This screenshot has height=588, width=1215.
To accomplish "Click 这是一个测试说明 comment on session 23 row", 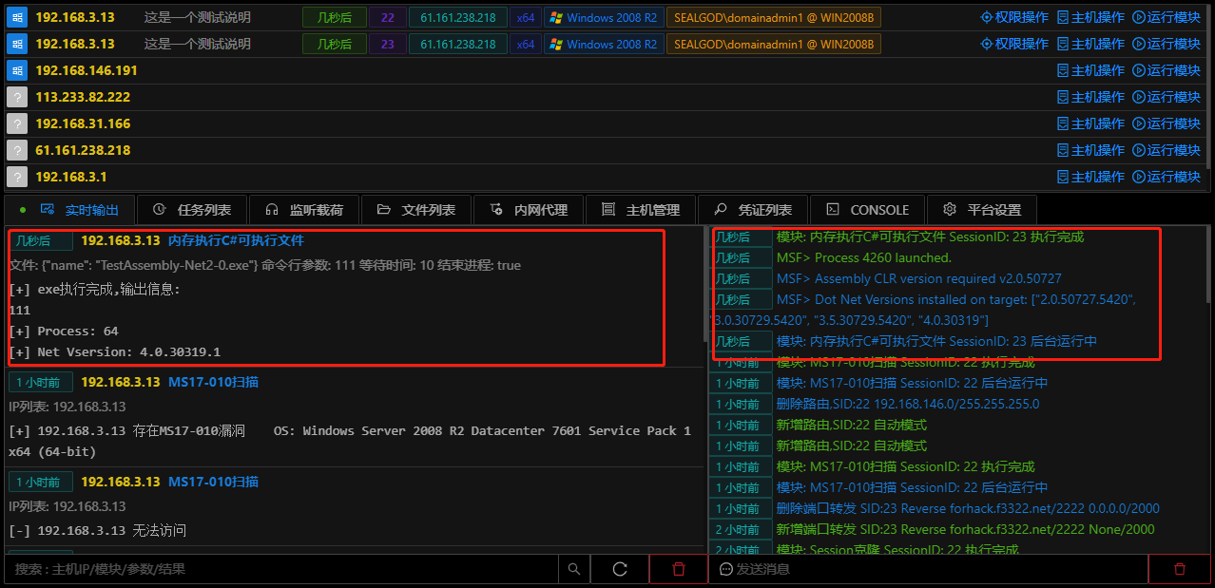I will pos(198,44).
